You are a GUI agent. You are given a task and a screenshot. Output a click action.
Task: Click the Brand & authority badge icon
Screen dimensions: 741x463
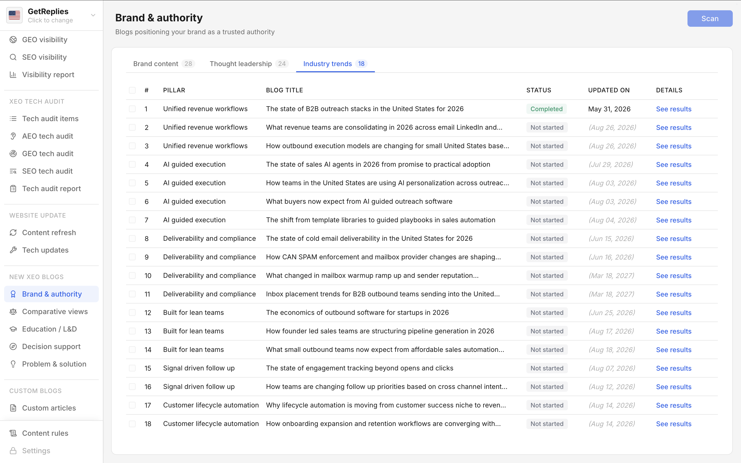tap(13, 294)
